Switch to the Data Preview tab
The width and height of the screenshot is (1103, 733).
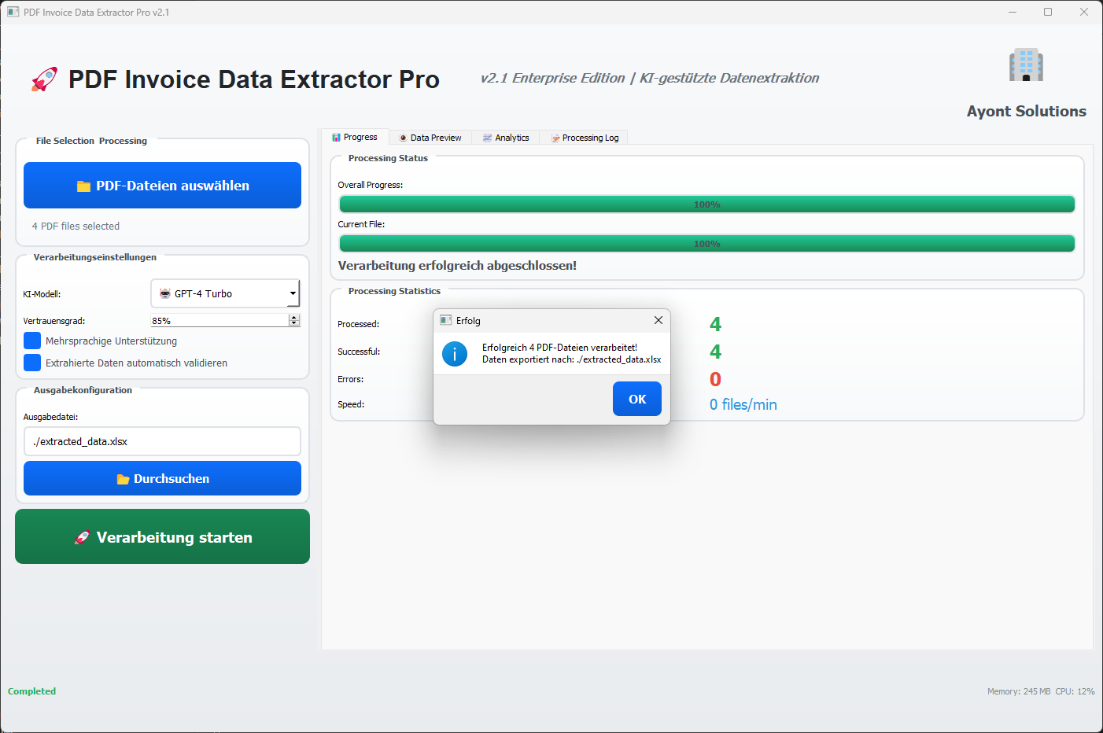(430, 138)
